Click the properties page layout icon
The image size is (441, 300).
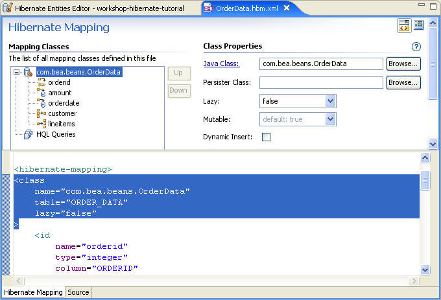pyautogui.click(x=419, y=25)
